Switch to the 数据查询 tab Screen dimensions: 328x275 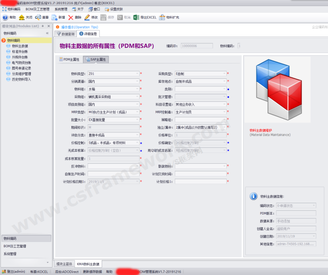[66, 34]
